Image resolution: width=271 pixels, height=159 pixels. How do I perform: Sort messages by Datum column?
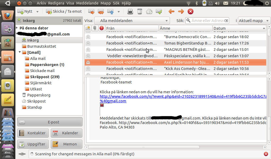click(x=239, y=28)
